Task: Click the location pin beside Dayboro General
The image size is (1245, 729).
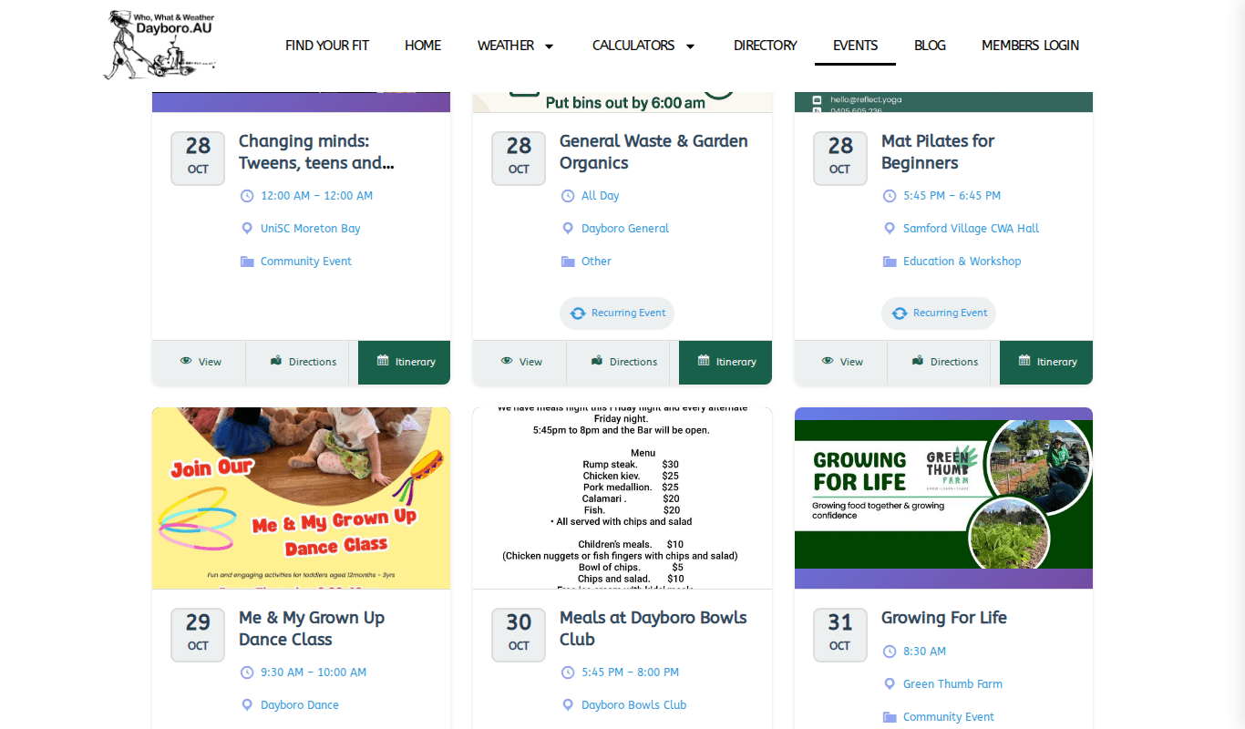Action: (x=567, y=229)
